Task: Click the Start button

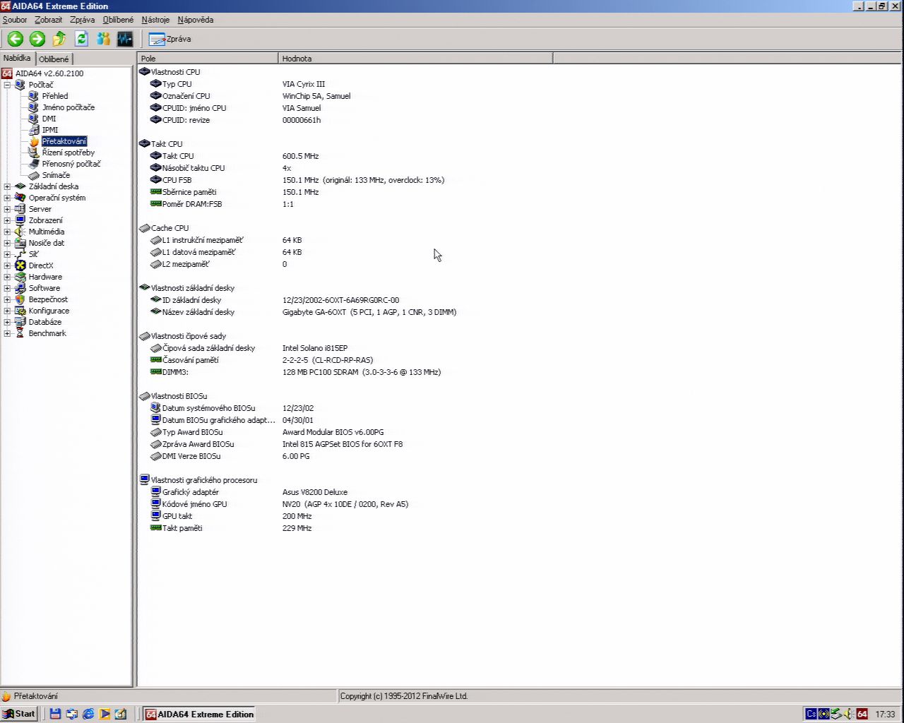Action: point(19,714)
